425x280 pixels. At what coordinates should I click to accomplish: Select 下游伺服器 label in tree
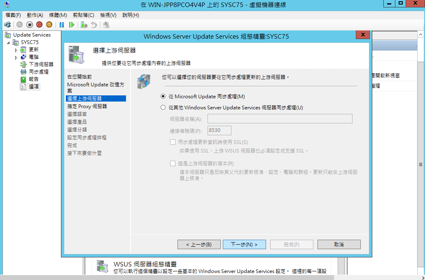41,65
